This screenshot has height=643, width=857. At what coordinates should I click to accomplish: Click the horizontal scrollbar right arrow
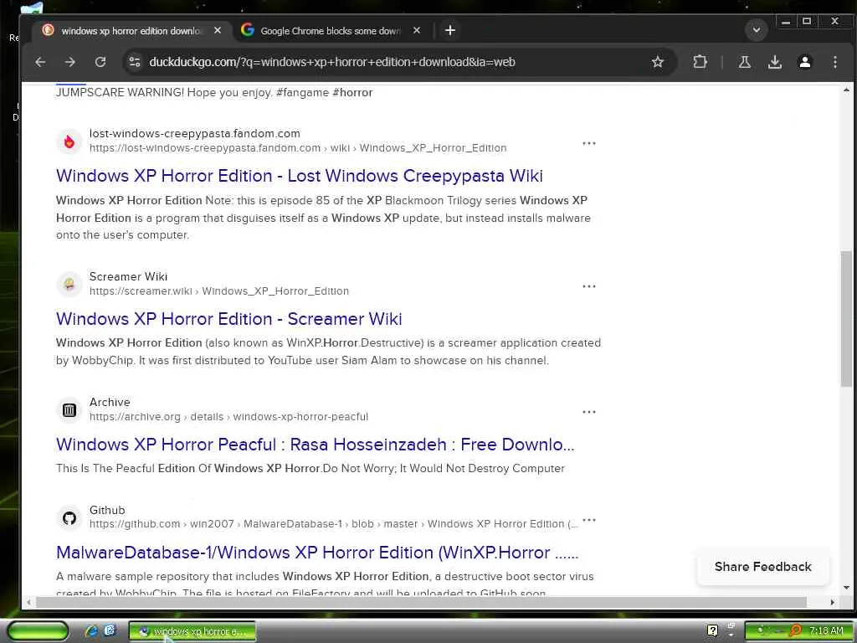point(832,602)
